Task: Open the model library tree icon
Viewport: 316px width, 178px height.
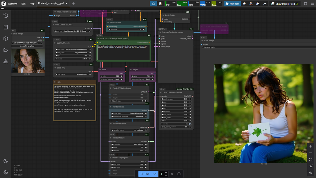Action: click(x=6, y=61)
